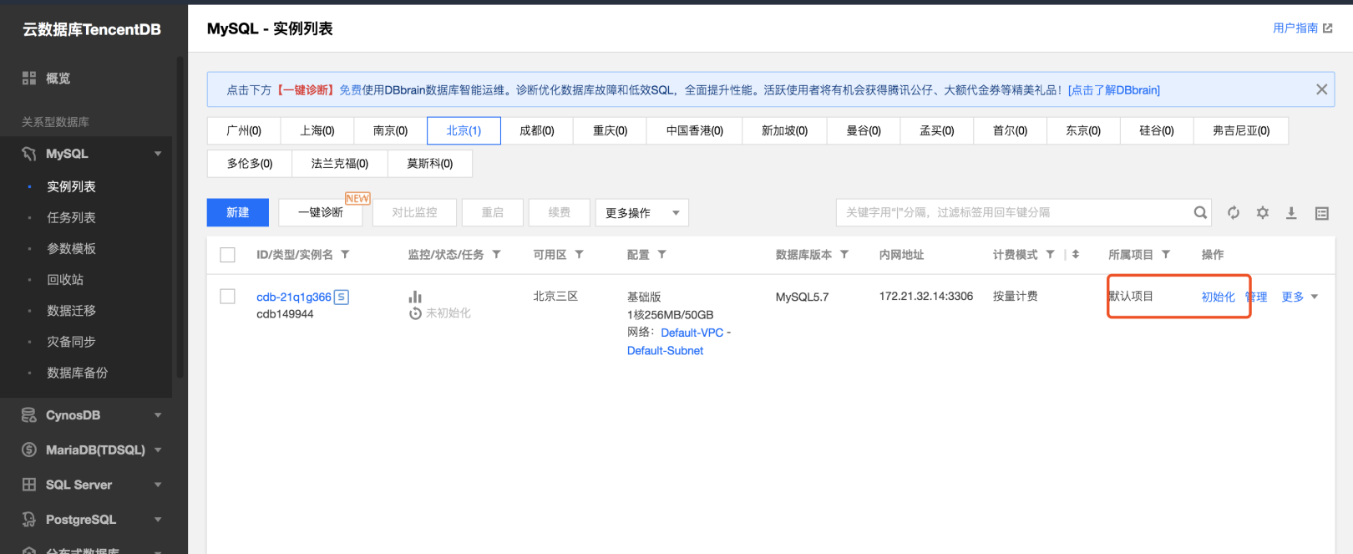Open 回收站 in the sidebar
The image size is (1353, 554).
pyautogui.click(x=65, y=279)
